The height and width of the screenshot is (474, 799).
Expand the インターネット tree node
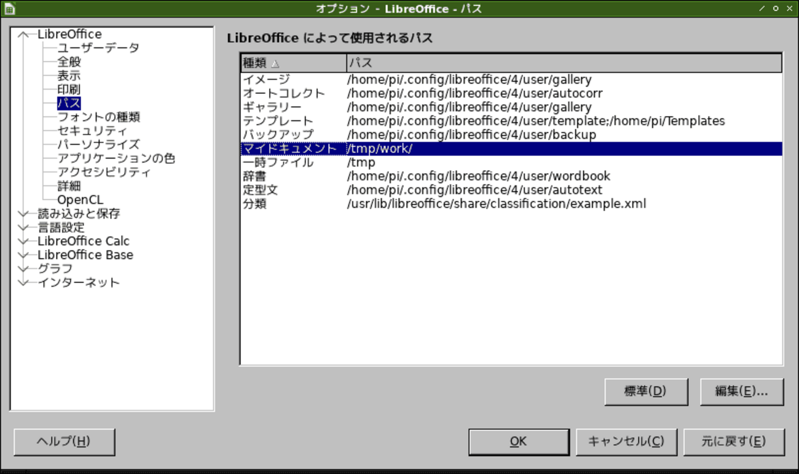coord(24,283)
